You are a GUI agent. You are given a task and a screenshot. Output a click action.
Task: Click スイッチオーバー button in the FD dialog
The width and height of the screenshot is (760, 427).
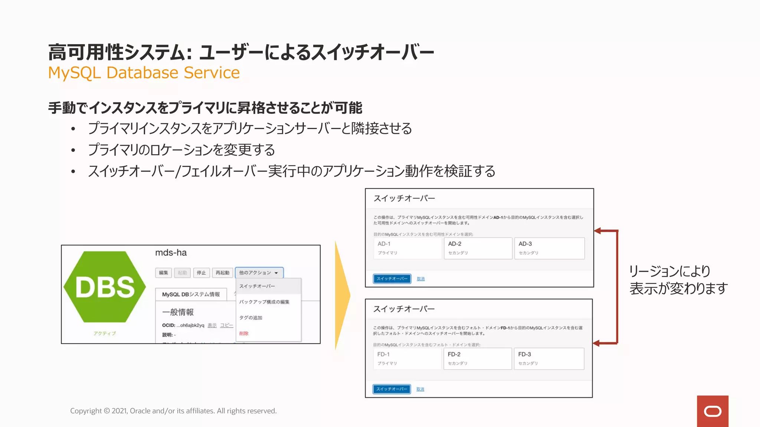click(392, 389)
